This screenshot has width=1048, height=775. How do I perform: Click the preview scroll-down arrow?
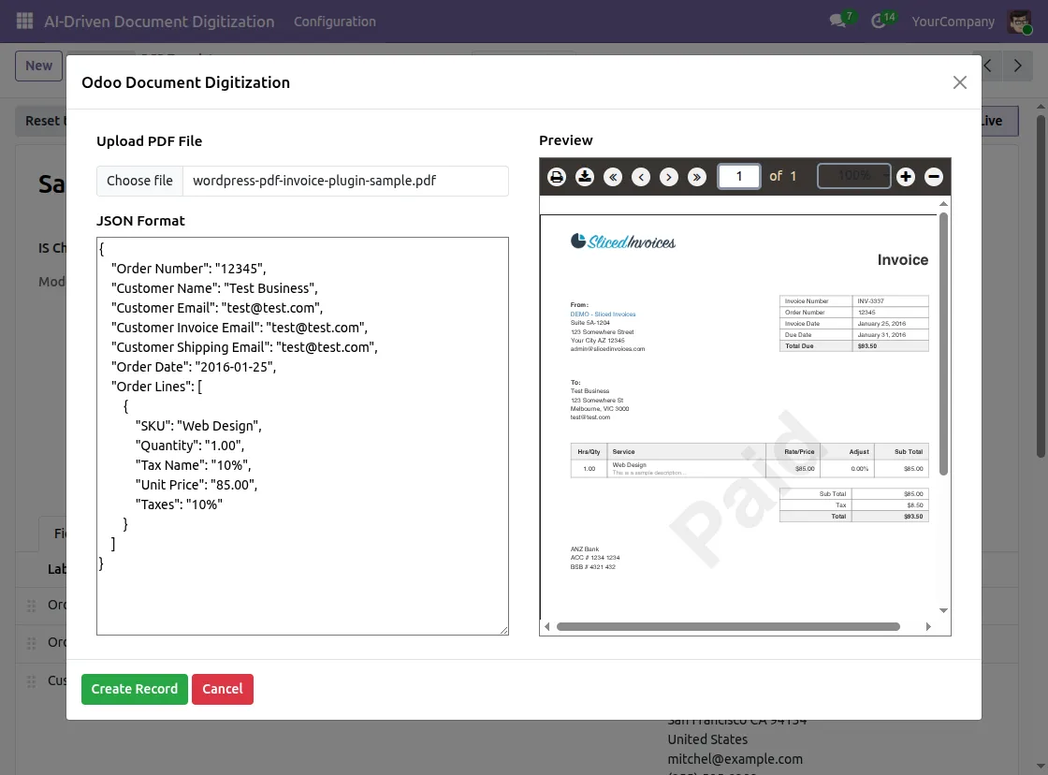click(x=944, y=610)
